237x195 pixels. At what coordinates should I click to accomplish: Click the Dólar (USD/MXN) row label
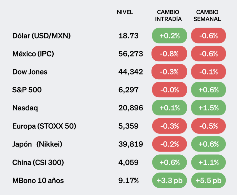pyautogui.click(x=41, y=36)
